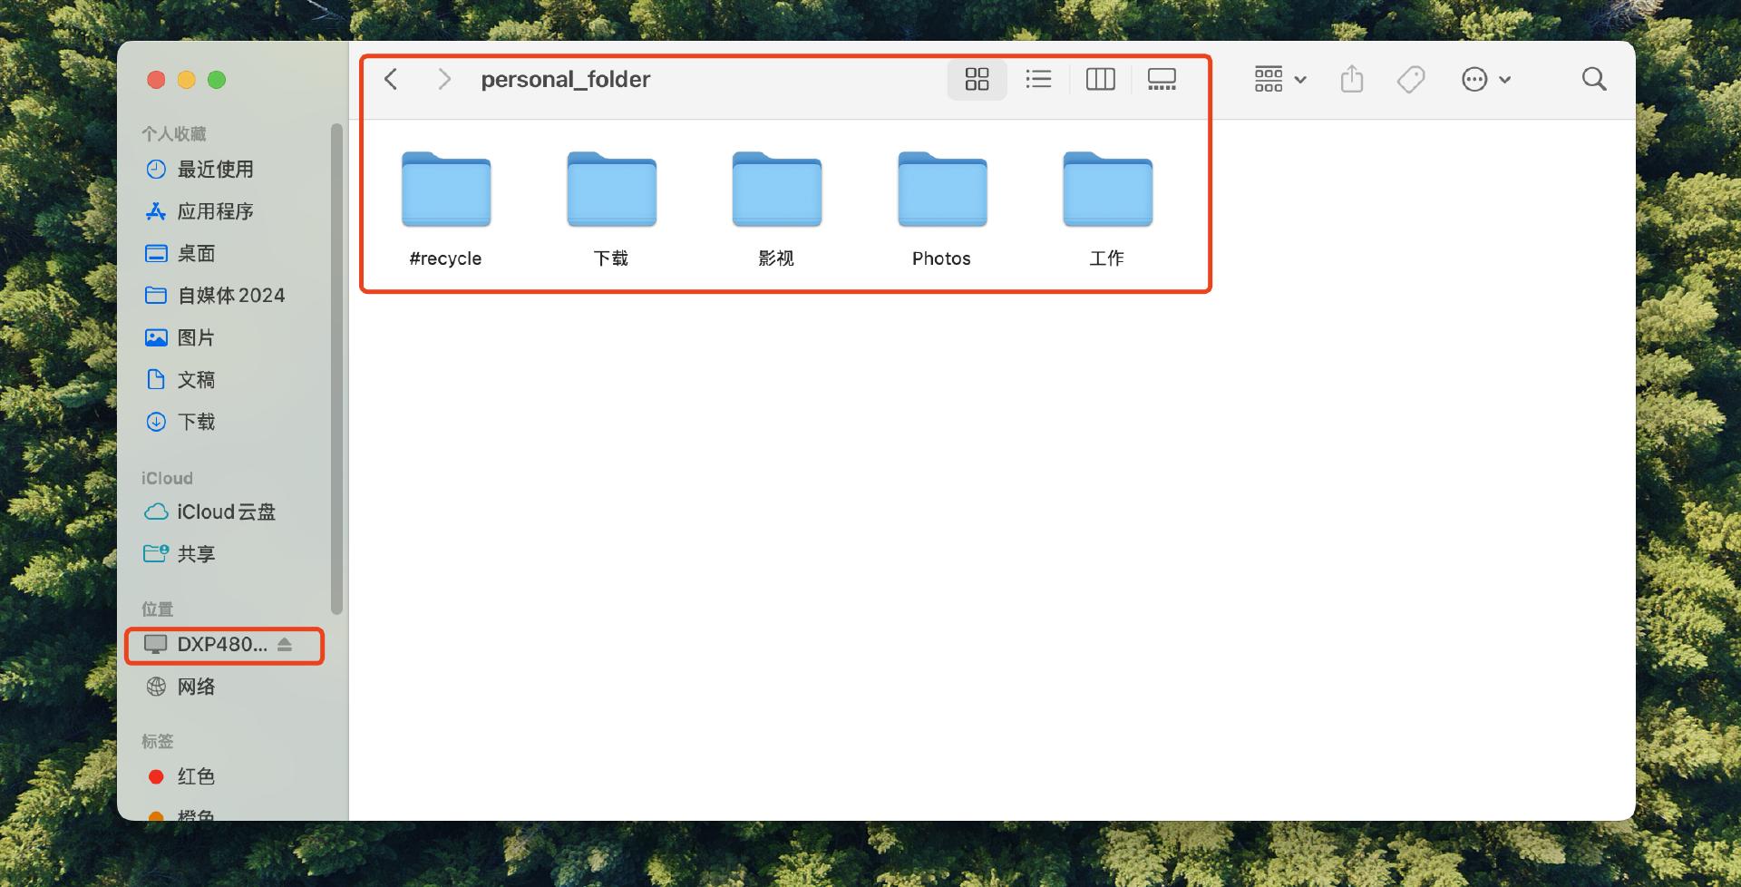The height and width of the screenshot is (887, 1741).
Task: Select the 工作 folder icon
Action: (1107, 189)
